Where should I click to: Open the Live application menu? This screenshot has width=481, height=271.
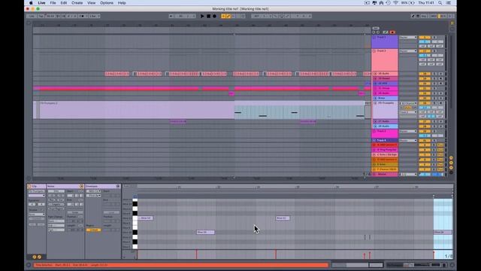[x=42, y=3]
